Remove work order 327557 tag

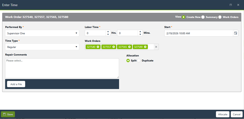(114, 47)
